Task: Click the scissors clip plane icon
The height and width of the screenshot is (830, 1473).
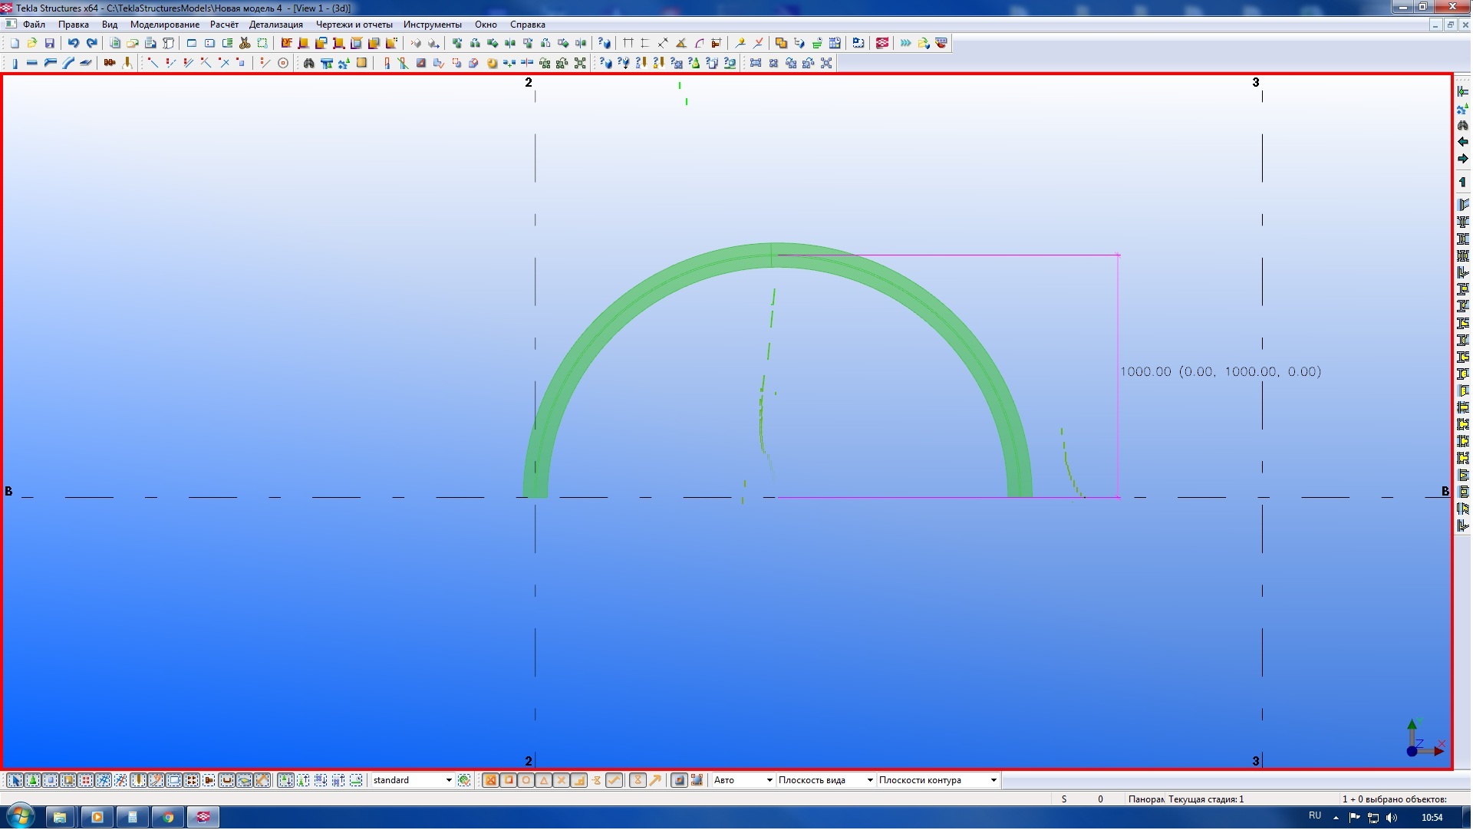Action: (x=245, y=44)
